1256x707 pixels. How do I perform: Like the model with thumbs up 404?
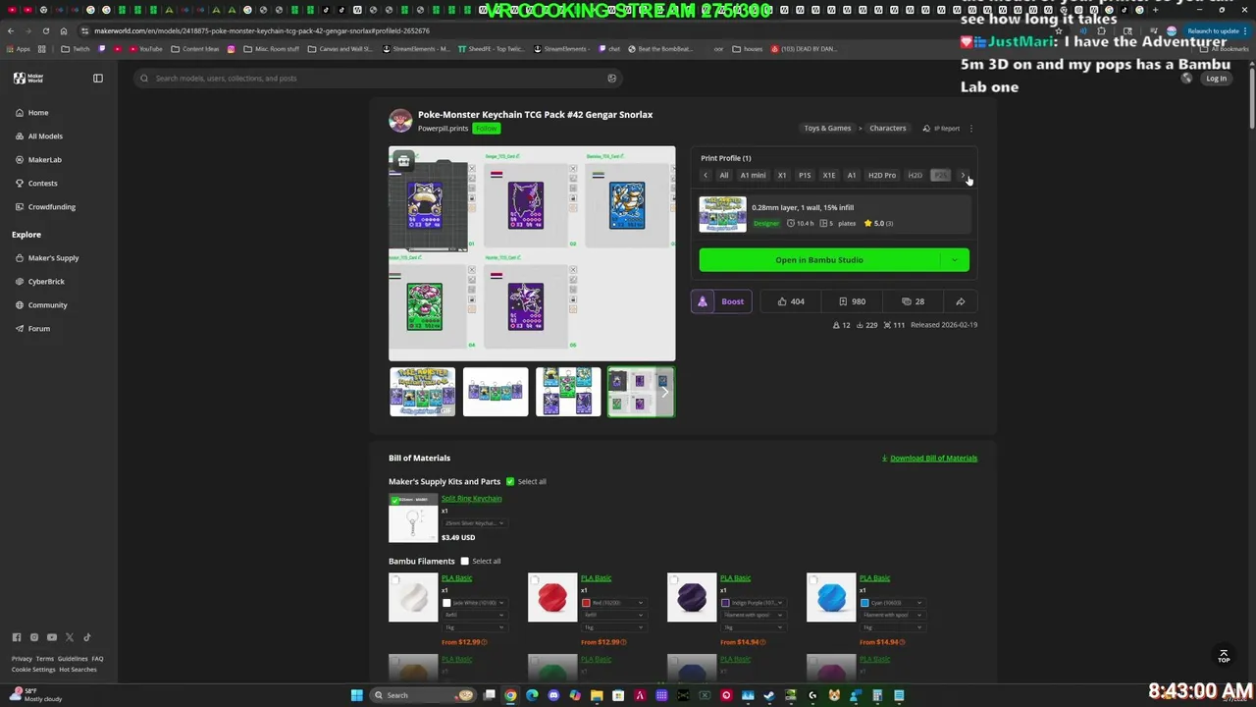tap(791, 301)
